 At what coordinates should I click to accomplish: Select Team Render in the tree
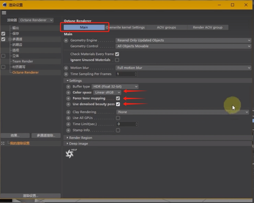[23, 61]
